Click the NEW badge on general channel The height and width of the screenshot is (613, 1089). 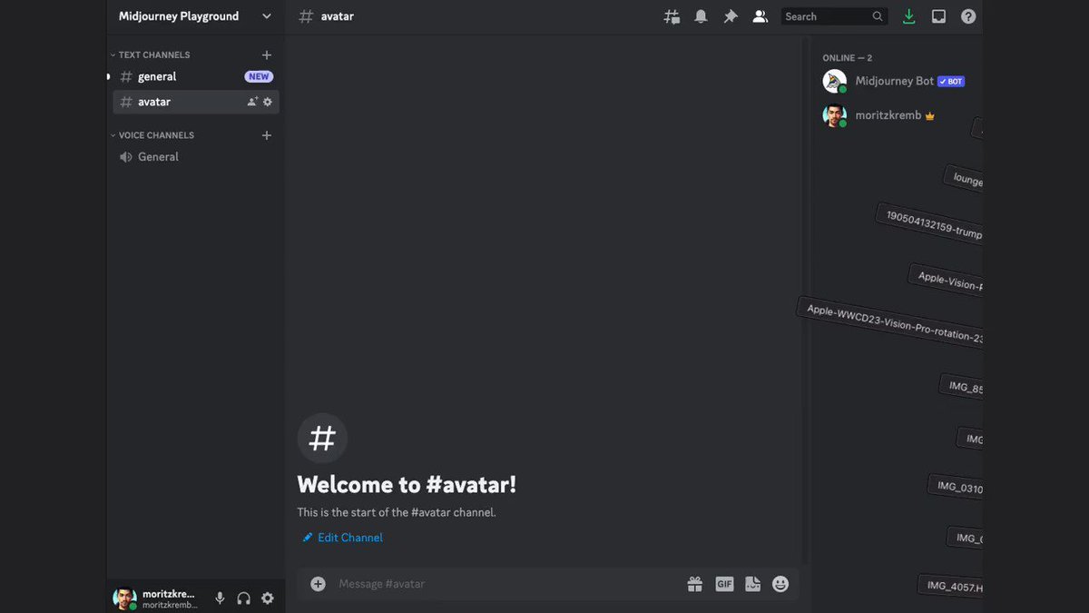pyautogui.click(x=259, y=77)
